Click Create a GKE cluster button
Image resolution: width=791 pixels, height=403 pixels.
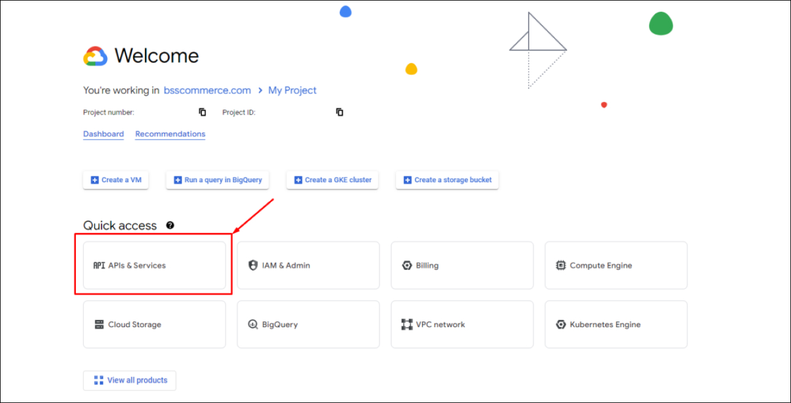pyautogui.click(x=333, y=180)
